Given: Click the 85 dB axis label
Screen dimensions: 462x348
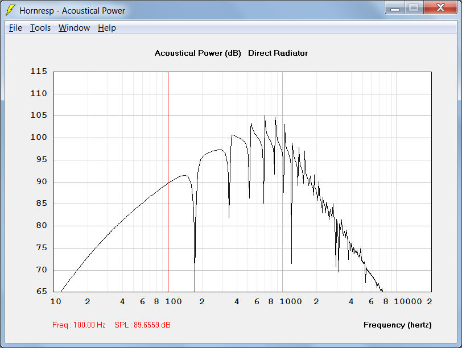Looking at the screenshot, I should pos(42,204).
